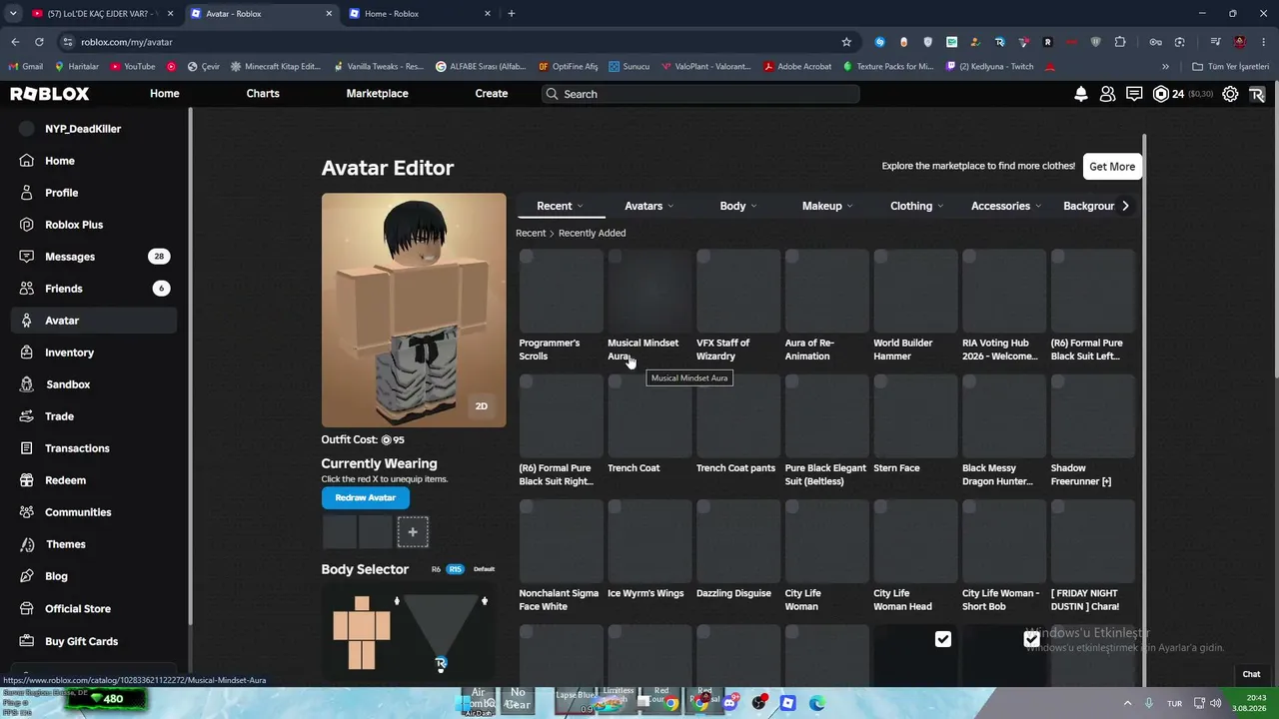Add an item with the plus box

click(x=413, y=532)
